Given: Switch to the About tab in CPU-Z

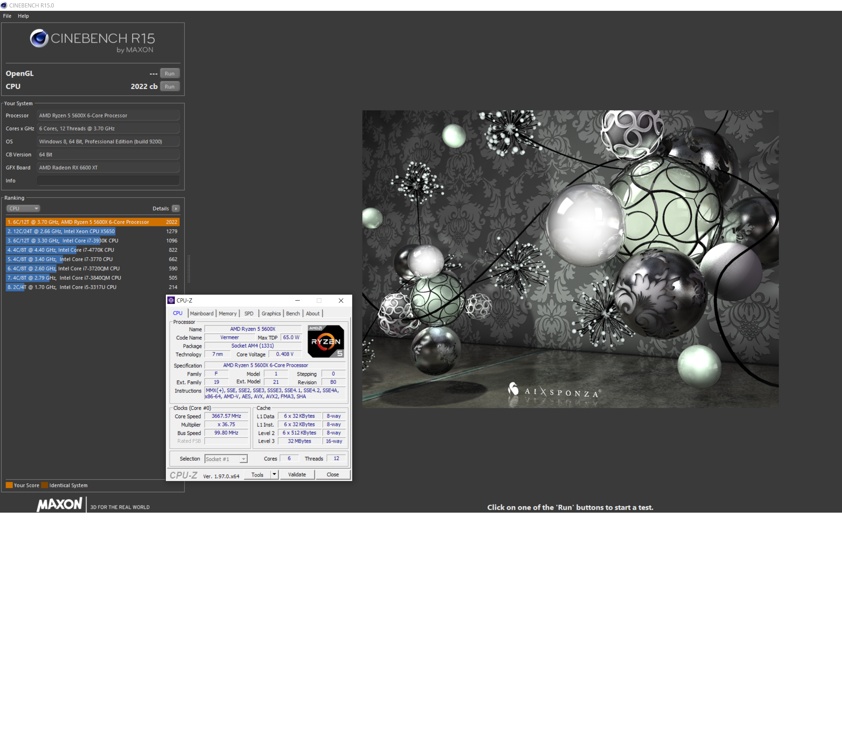Looking at the screenshot, I should (313, 314).
